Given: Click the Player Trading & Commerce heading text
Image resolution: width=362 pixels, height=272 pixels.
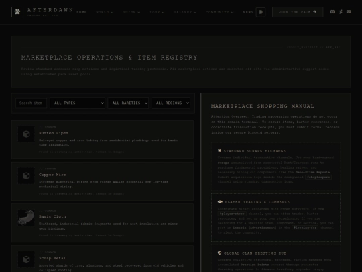Looking at the screenshot, I should click(257, 202).
